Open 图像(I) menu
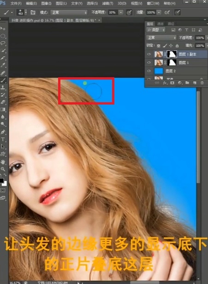The image size is (208, 284). click(x=46, y=3)
